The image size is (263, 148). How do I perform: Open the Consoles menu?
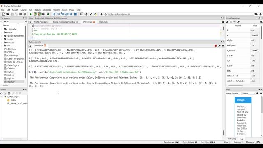tap(46, 10)
